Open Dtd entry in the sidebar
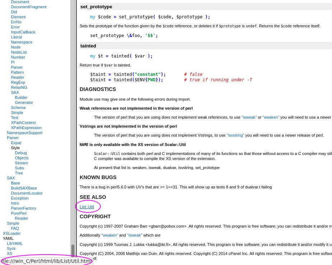 pyautogui.click(x=14, y=12)
